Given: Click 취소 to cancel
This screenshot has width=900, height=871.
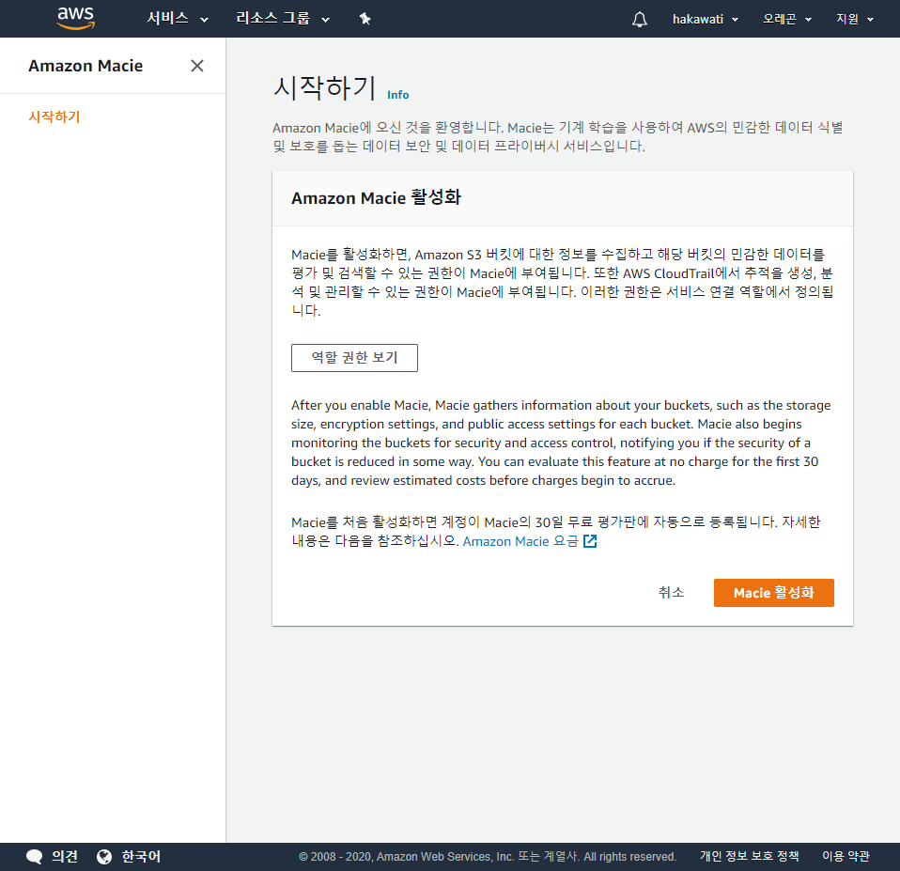Looking at the screenshot, I should pyautogui.click(x=671, y=593).
